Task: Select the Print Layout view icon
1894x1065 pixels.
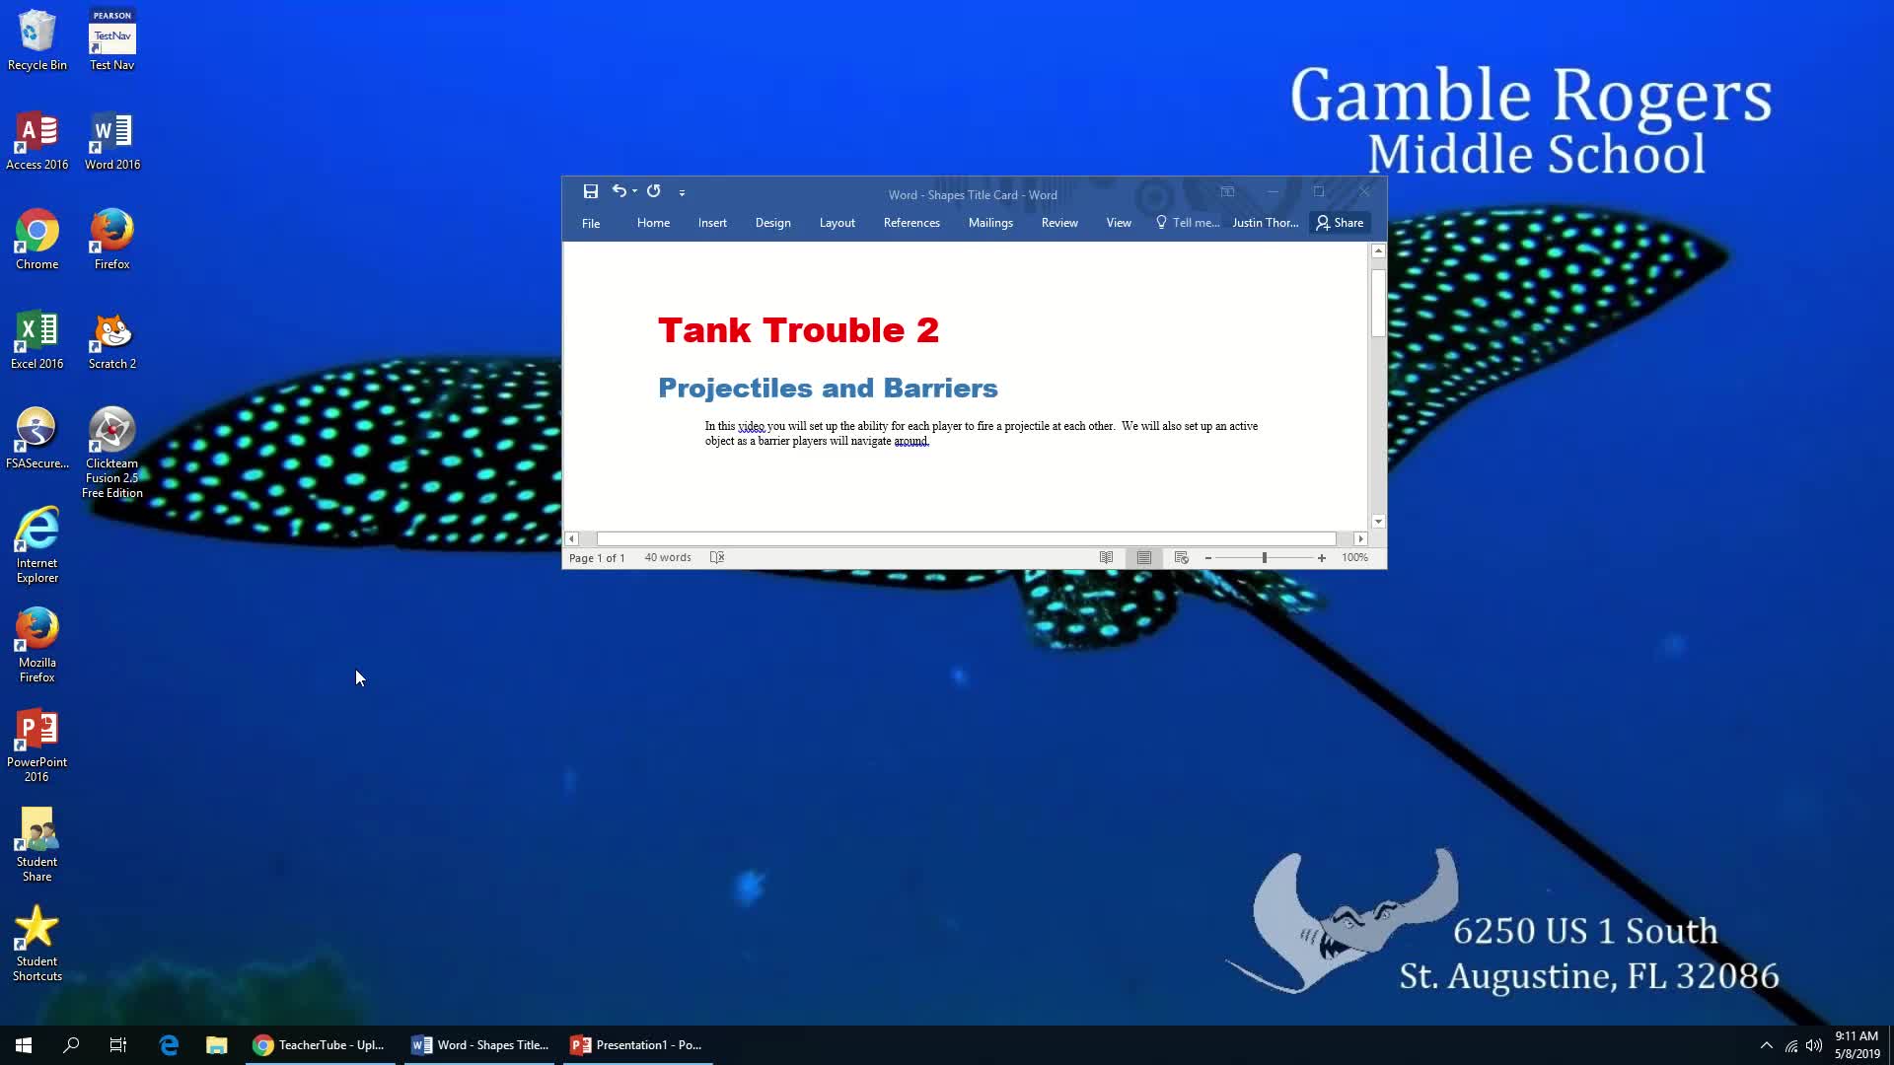Action: (x=1142, y=556)
